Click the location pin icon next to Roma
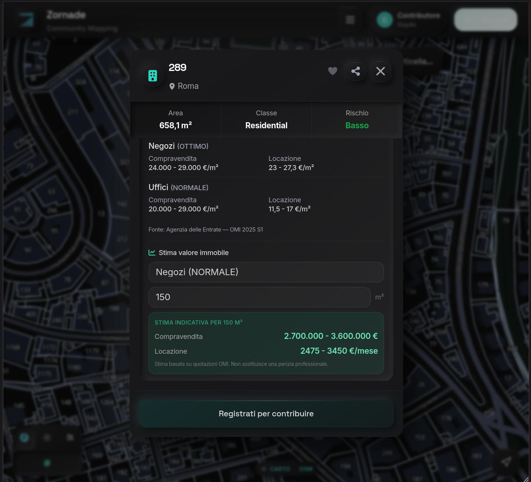The height and width of the screenshot is (482, 531). pos(172,87)
